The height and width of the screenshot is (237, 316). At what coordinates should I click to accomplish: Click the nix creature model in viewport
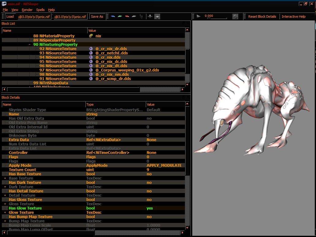click(252, 111)
